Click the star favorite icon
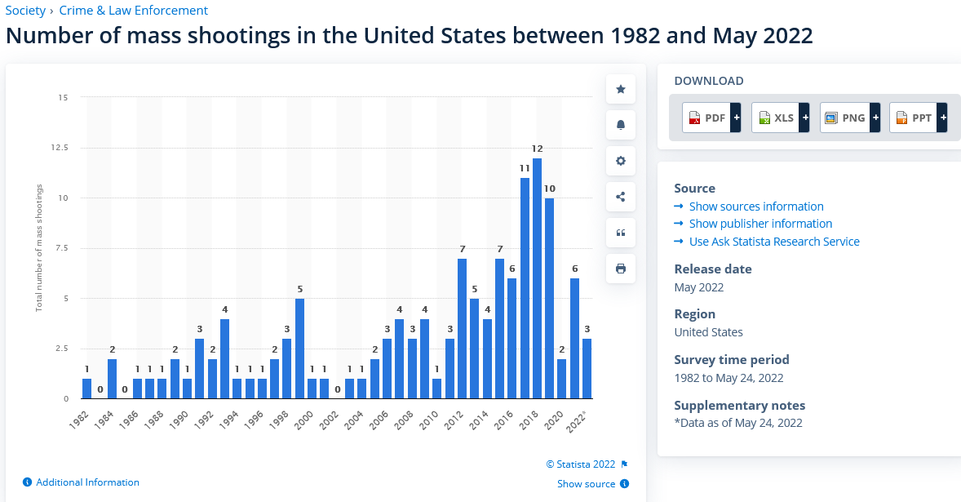The height and width of the screenshot is (502, 961). [x=620, y=89]
